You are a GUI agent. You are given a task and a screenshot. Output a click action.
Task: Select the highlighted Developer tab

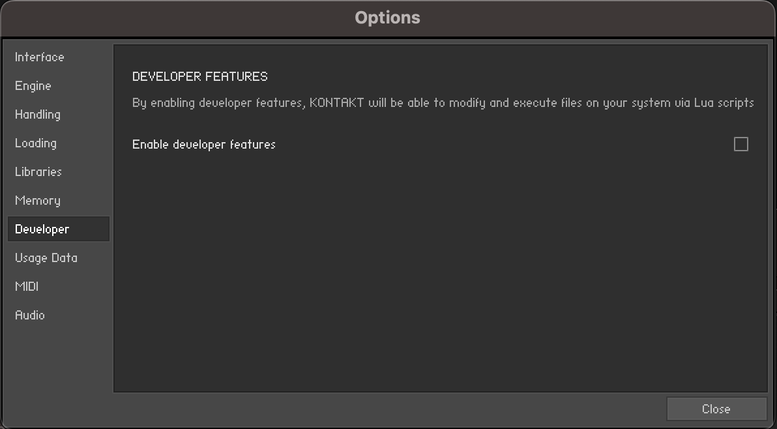pos(42,229)
